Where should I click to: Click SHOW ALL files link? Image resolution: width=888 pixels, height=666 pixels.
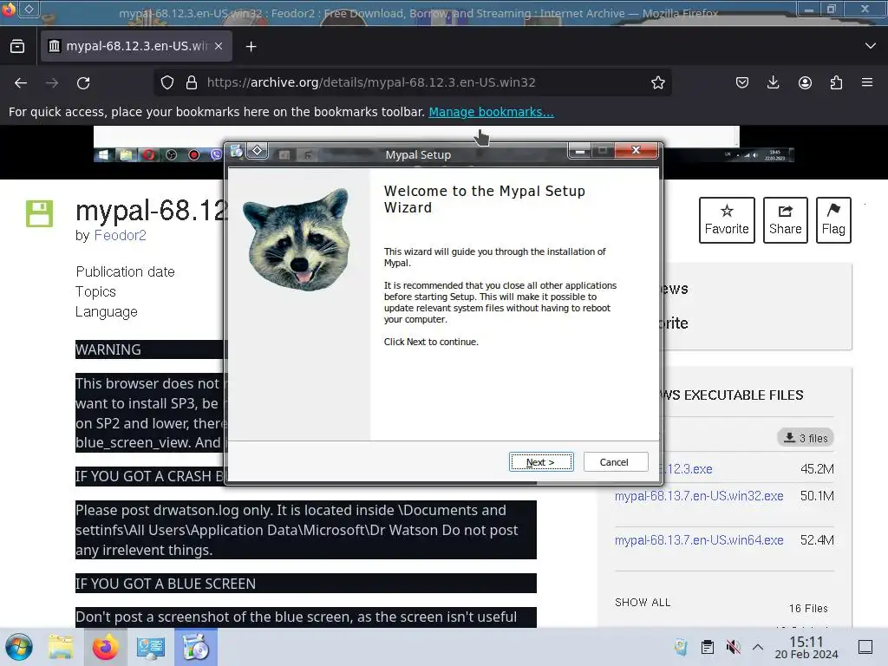coord(643,603)
